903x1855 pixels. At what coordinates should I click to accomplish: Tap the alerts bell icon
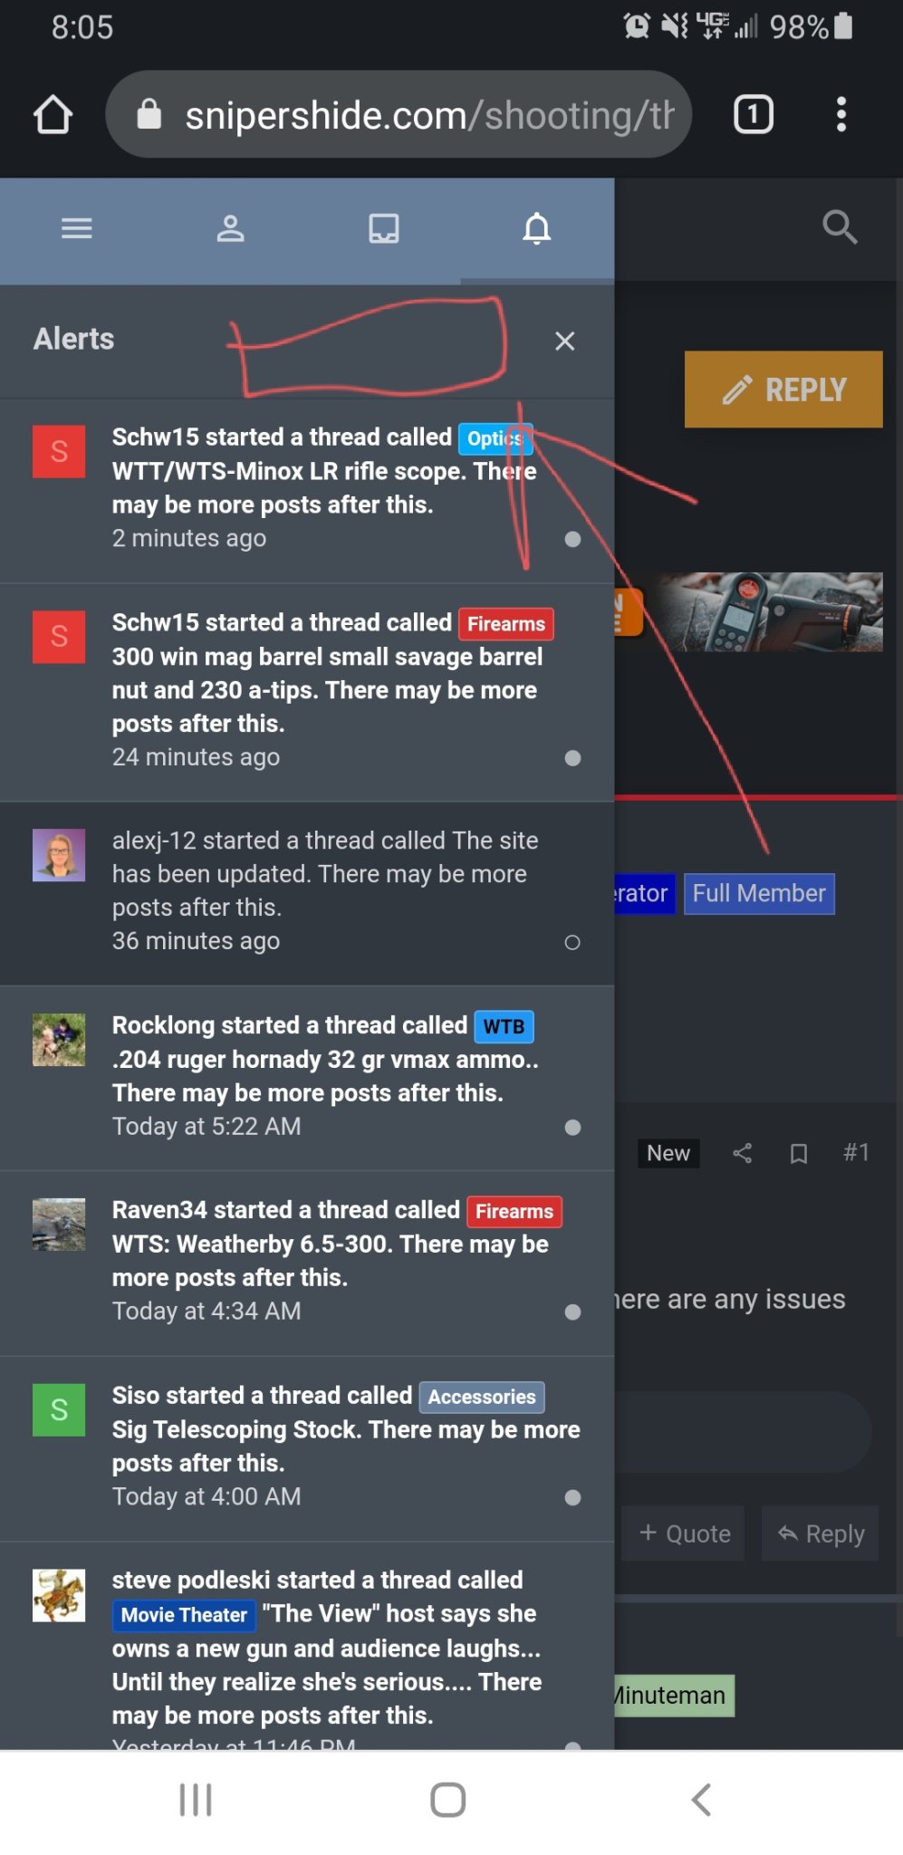(x=537, y=228)
